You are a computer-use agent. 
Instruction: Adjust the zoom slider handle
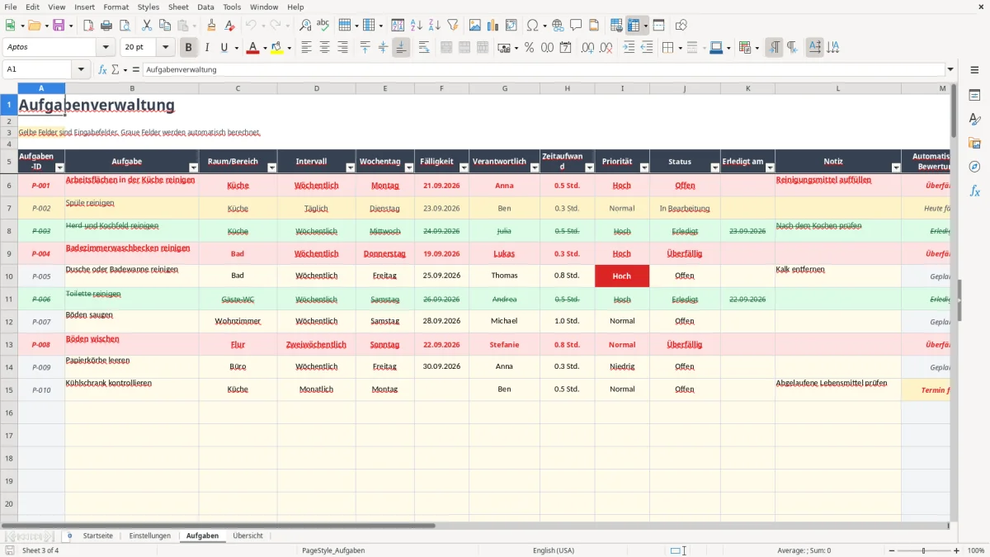(923, 550)
